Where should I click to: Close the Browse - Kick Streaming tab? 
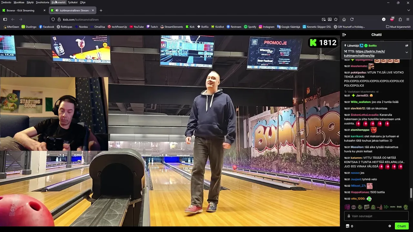[x=45, y=10]
